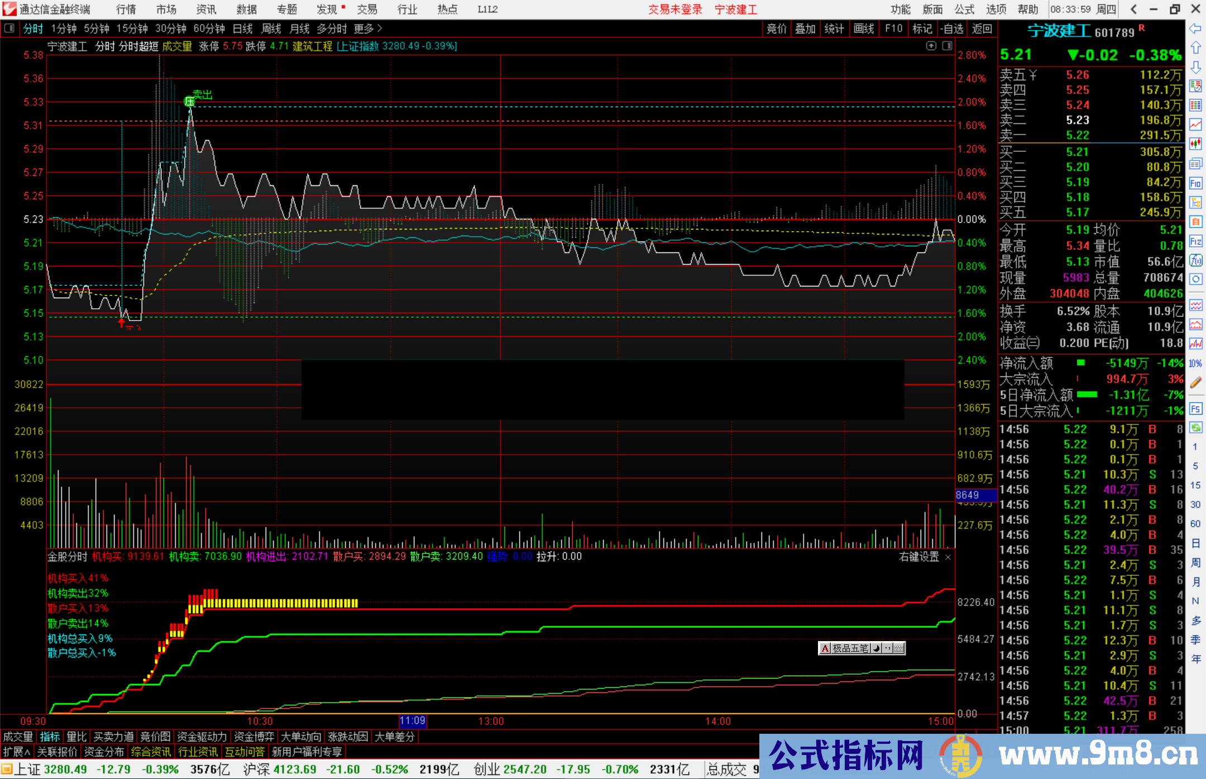The image size is (1206, 779).
Task: Open the 资讯 menu in the menu bar
Action: pyautogui.click(x=205, y=9)
